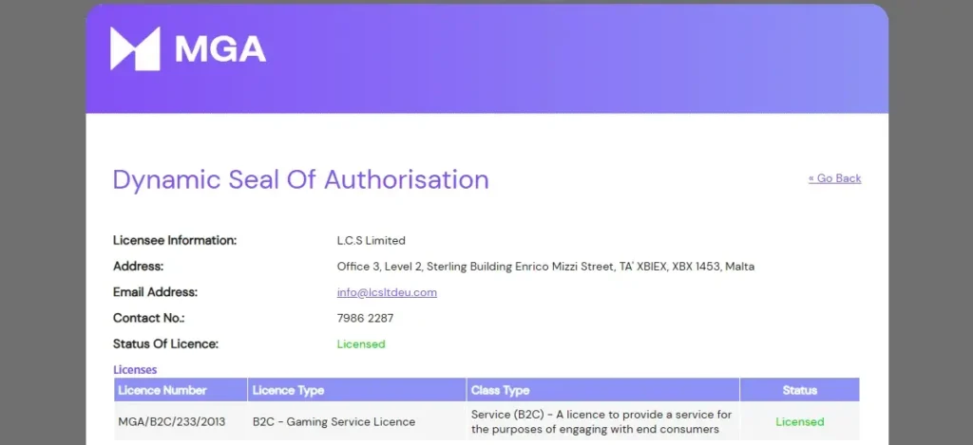The height and width of the screenshot is (445, 973).
Task: Follow the « Go Back link
Action: 834,178
